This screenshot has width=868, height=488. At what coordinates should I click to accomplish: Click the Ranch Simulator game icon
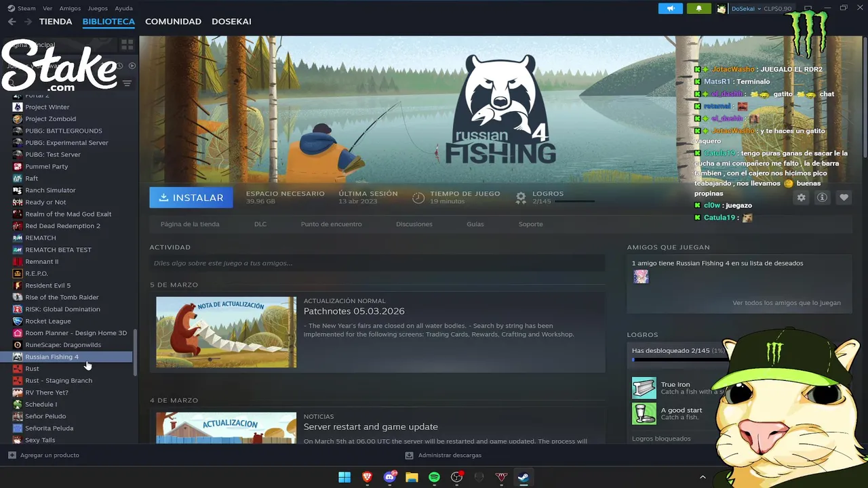pos(18,190)
